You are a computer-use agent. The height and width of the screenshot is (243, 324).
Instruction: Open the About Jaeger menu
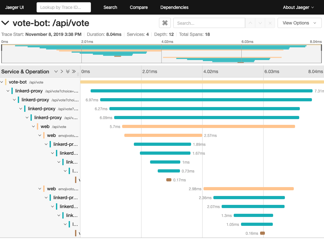coord(298,7)
